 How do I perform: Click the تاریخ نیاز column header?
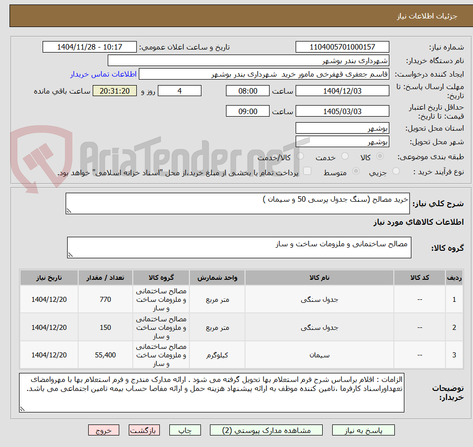(49, 278)
